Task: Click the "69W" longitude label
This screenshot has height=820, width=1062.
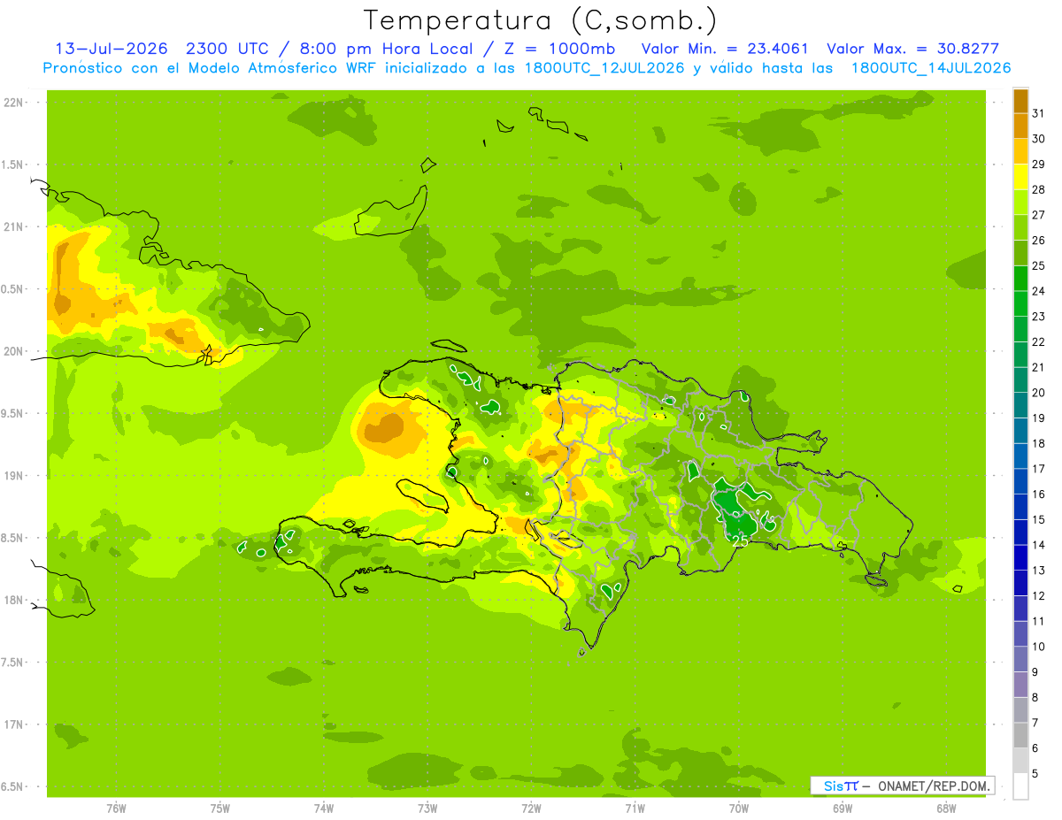Action: coord(842,808)
